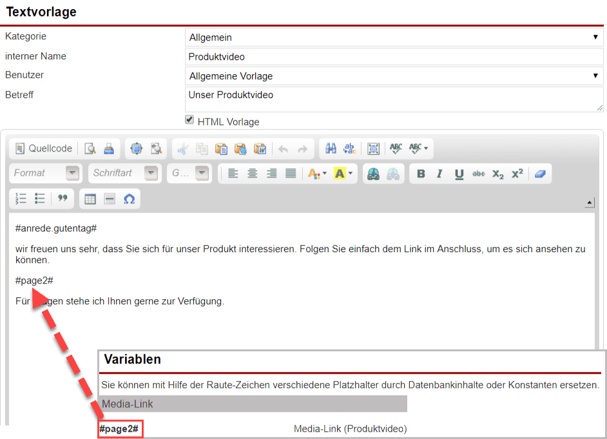Open the Benutzer dropdown

(394, 76)
